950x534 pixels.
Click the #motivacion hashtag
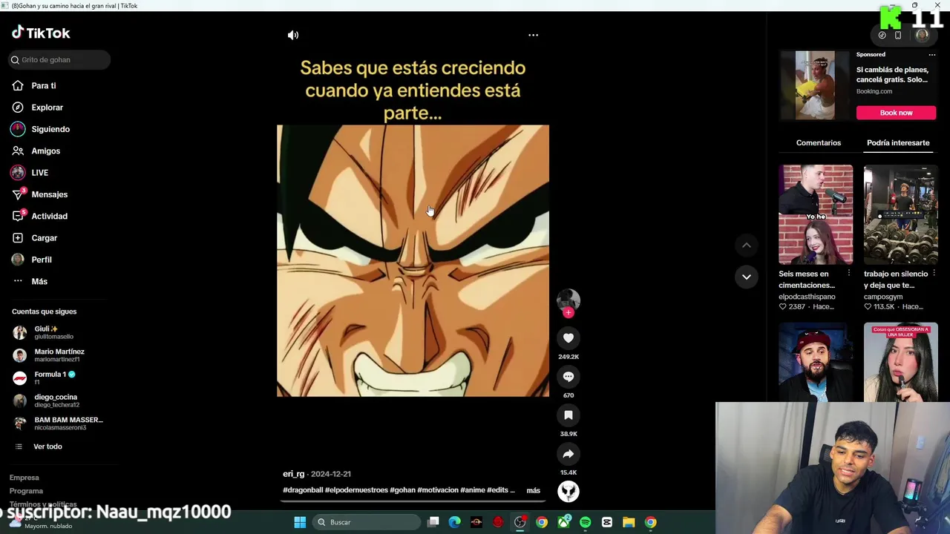click(x=437, y=490)
